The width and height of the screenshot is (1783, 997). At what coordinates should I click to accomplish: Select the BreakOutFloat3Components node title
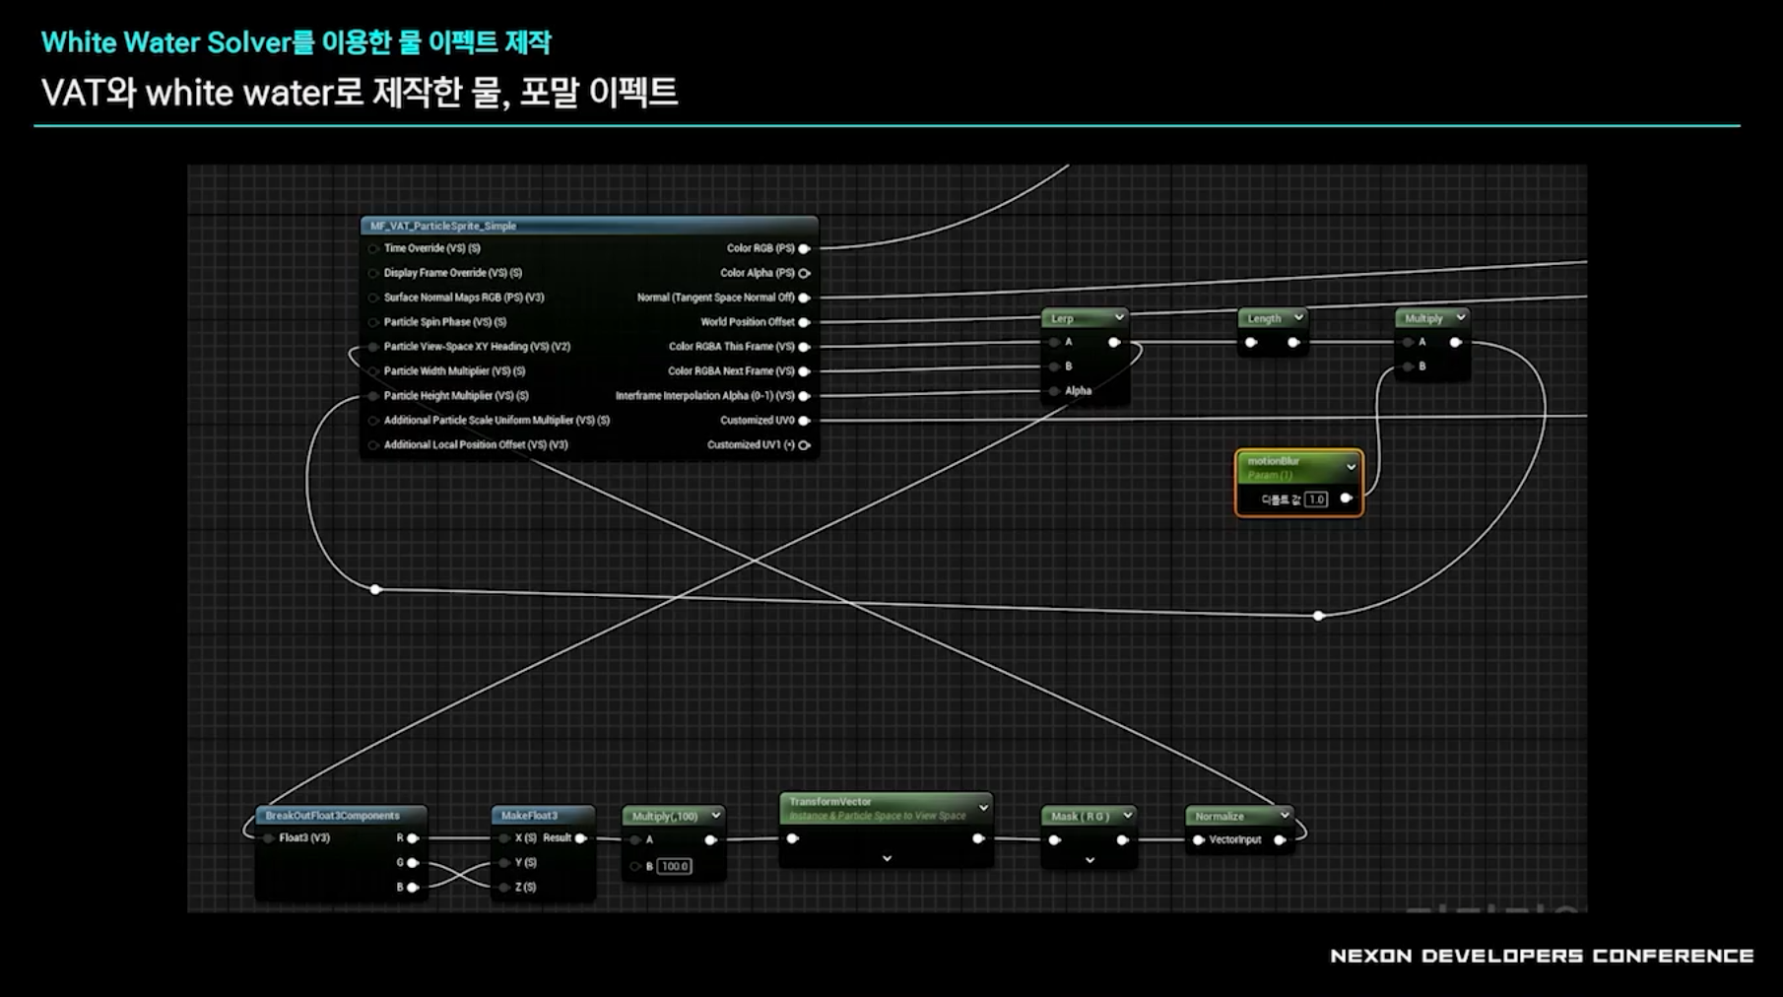click(332, 816)
